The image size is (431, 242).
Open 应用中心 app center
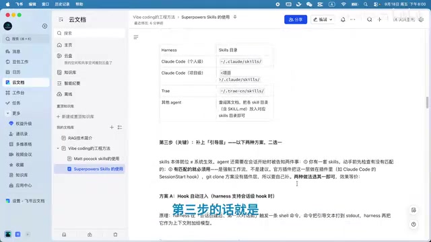point(21,186)
